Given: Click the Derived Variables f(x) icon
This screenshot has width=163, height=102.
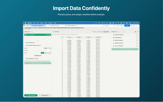Looking at the screenshot, I should click(114, 40).
